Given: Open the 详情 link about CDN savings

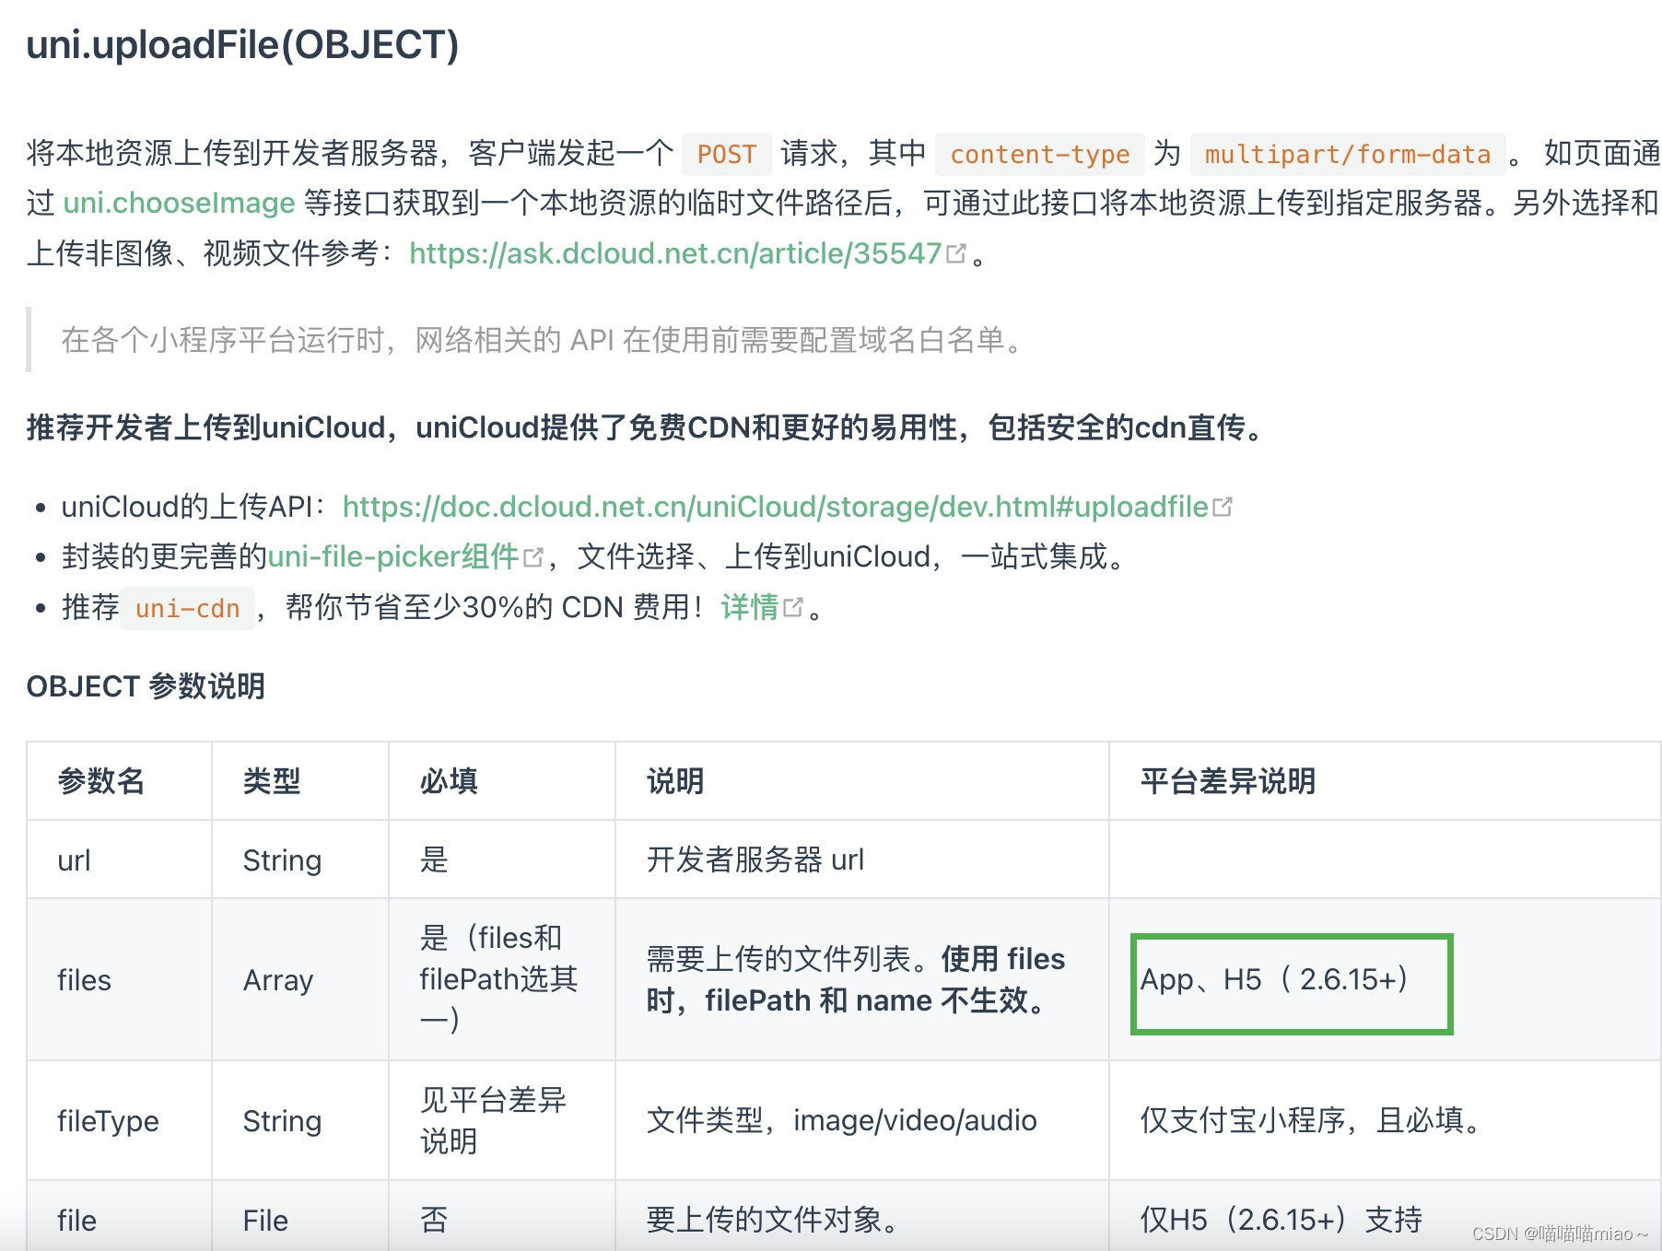Looking at the screenshot, I should [x=751, y=606].
